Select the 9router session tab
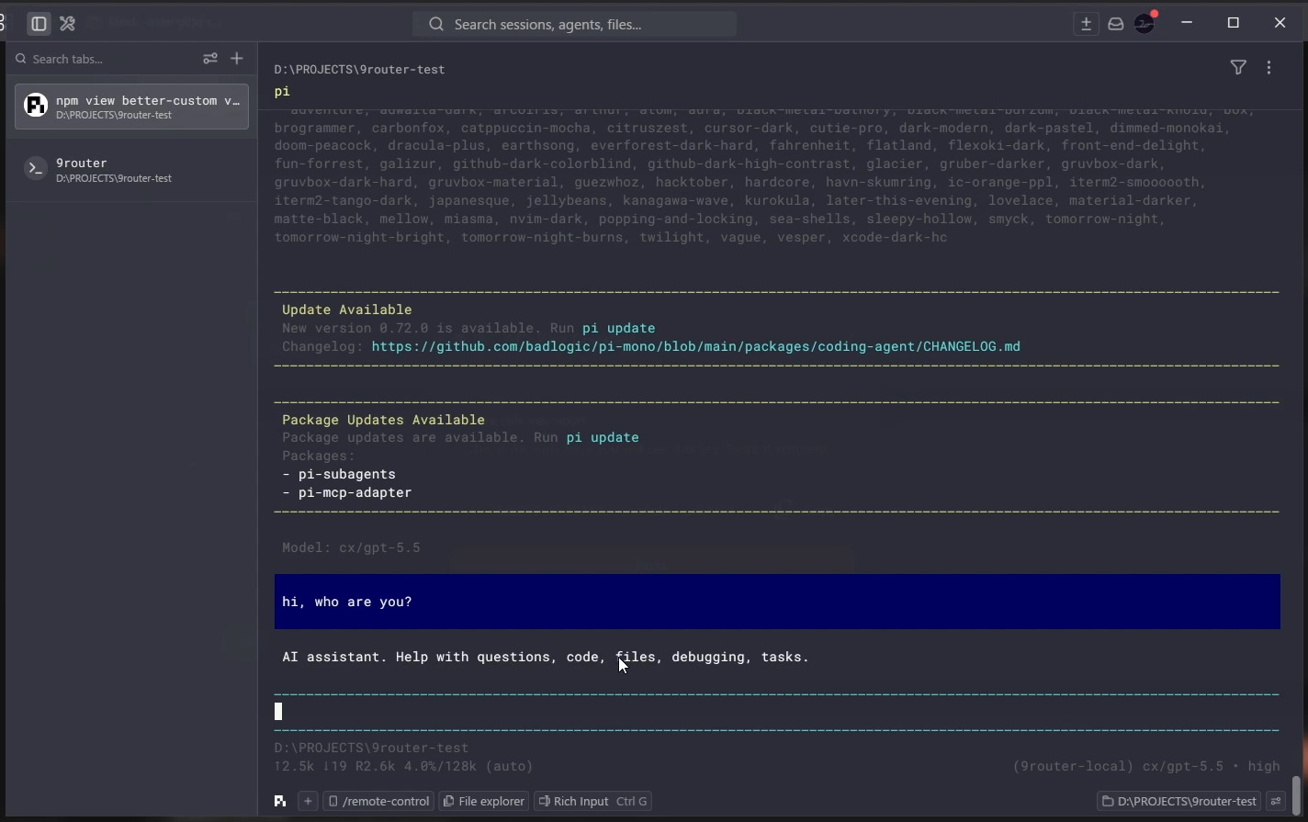The width and height of the screenshot is (1308, 822). [x=131, y=170]
